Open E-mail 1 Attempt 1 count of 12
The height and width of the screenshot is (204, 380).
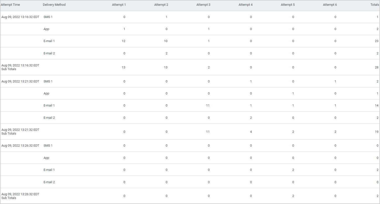point(124,41)
